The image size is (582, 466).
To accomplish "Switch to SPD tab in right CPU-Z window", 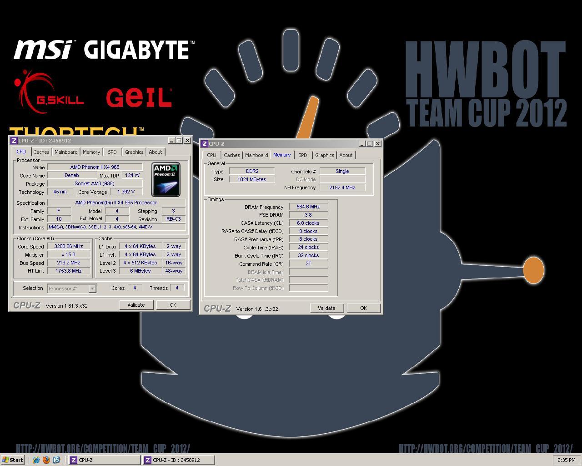I will tap(303, 155).
